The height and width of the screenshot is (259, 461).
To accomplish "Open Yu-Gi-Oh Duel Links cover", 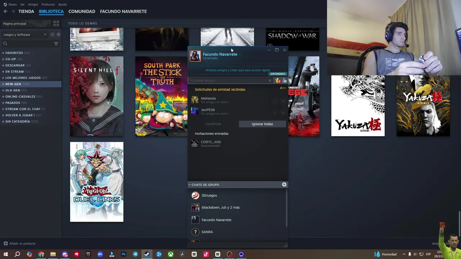I will pyautogui.click(x=97, y=182).
